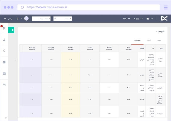Click the settings gear icon in navbar
This screenshot has width=171, height=121.
click(x=17, y=19)
